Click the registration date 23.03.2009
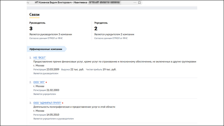The height and width of the screenshot is (126, 224). coord(52,69)
